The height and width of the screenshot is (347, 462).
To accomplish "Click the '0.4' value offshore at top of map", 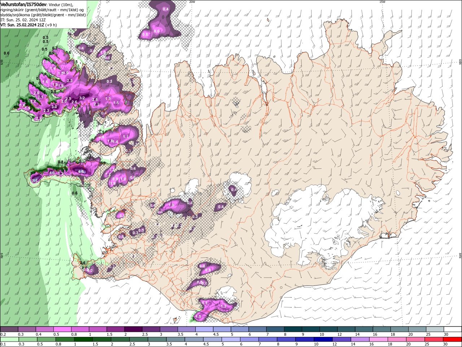I will [166, 9].
